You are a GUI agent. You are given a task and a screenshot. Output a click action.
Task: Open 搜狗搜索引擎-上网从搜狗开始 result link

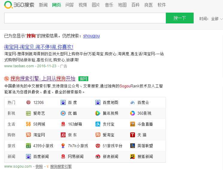coord(43,79)
